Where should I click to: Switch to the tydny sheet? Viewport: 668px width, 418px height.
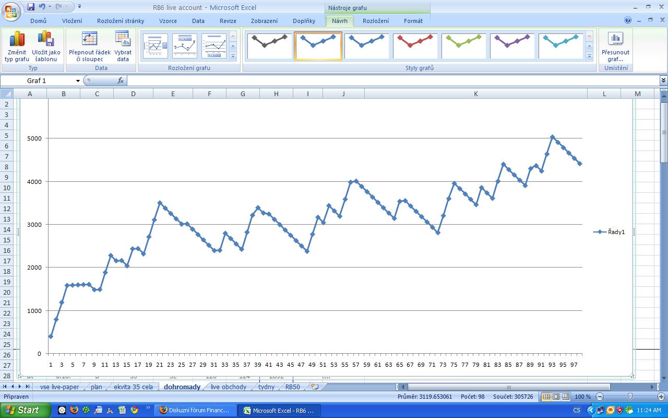266,387
